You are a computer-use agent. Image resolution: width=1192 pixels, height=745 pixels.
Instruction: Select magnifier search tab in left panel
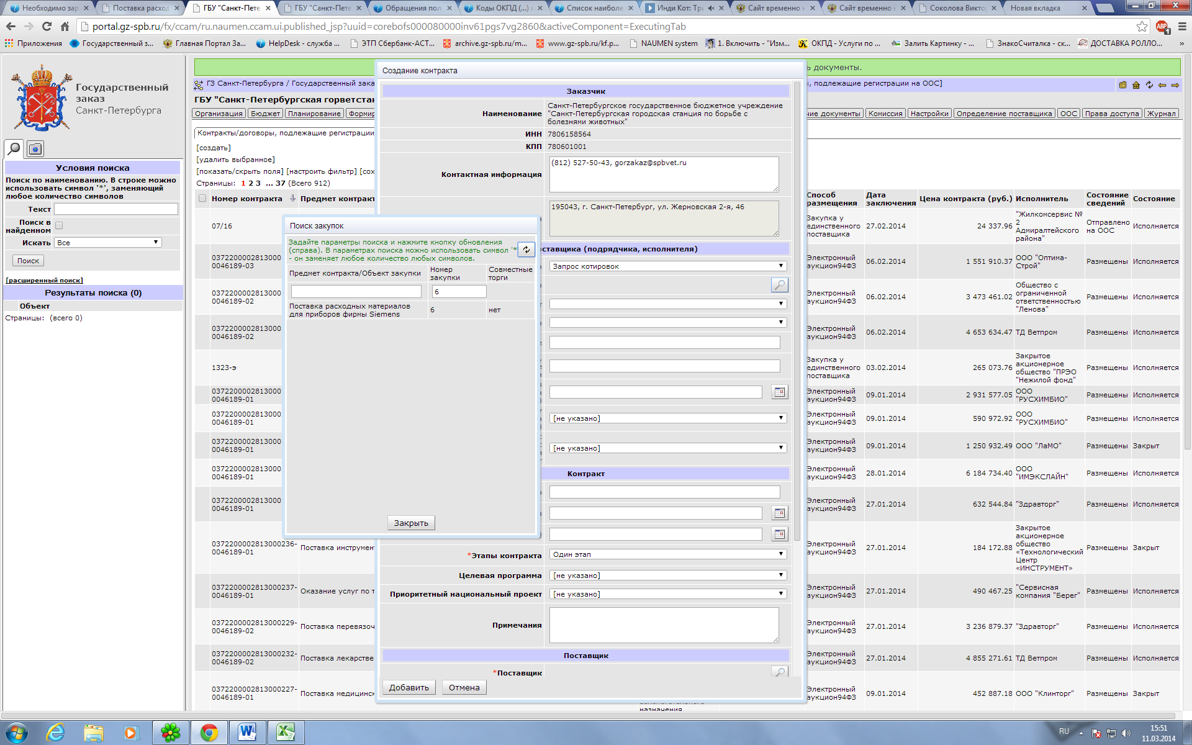coord(14,148)
